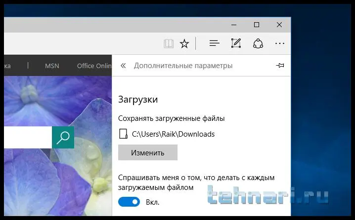The height and width of the screenshot is (220, 355).
Task: Click the Загрузки section heading
Action: (x=138, y=100)
